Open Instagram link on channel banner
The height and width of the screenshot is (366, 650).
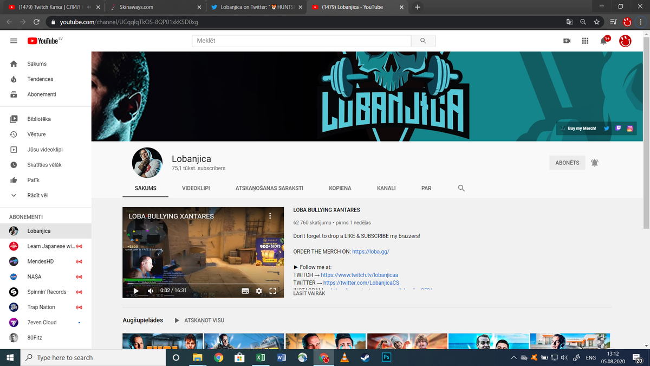(630, 129)
